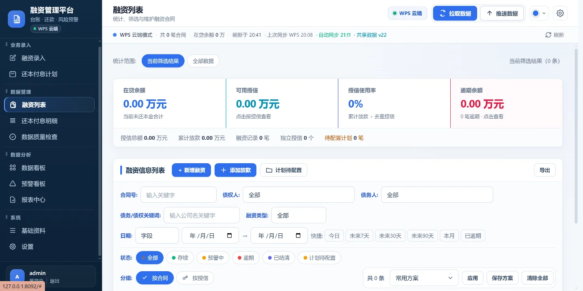
Task: Select 全部数据 statistics scope
Action: coord(203,61)
